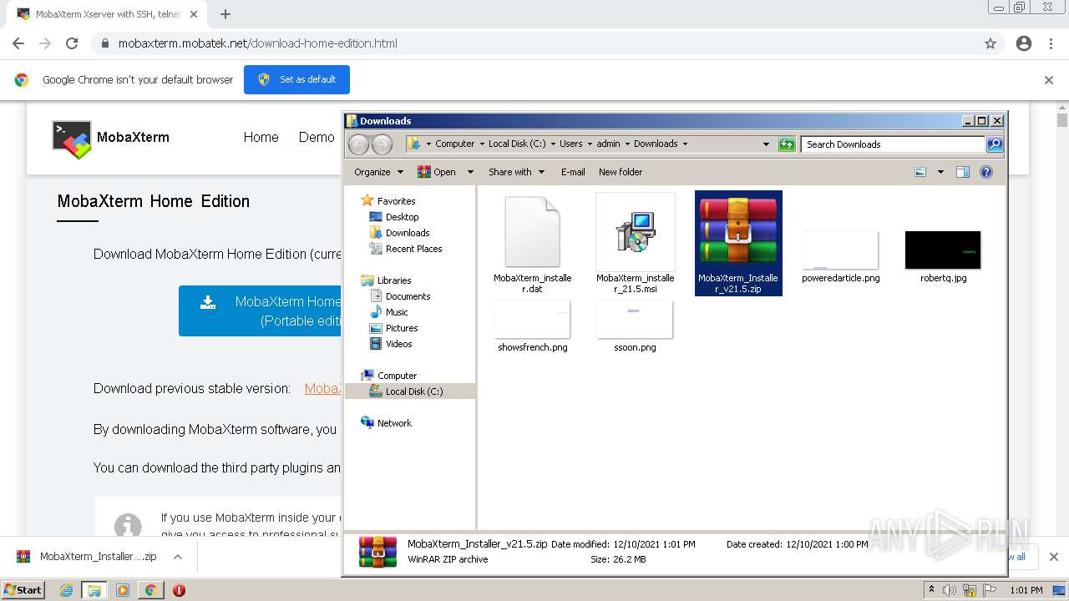Click E-mail in Explorer toolbar

[573, 172]
